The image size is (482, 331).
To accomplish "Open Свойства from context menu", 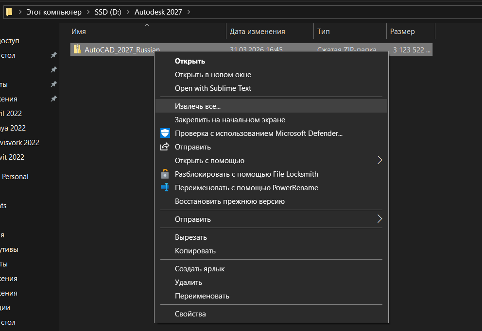I will coord(190,314).
